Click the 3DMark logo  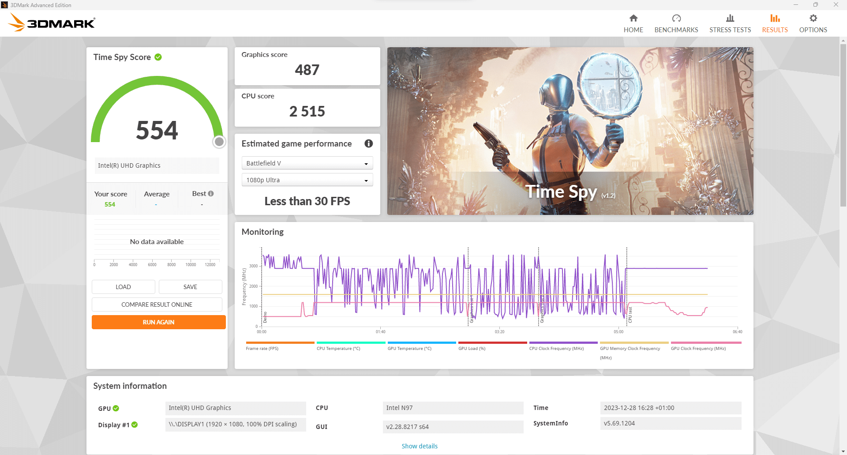(52, 23)
